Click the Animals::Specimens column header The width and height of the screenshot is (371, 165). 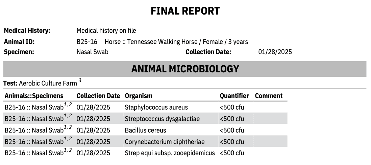(x=34, y=96)
